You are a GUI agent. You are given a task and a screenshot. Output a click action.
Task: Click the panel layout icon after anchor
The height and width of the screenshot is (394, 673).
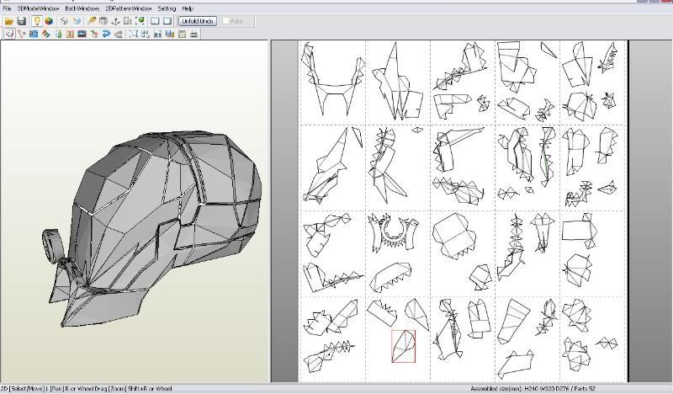click(128, 21)
